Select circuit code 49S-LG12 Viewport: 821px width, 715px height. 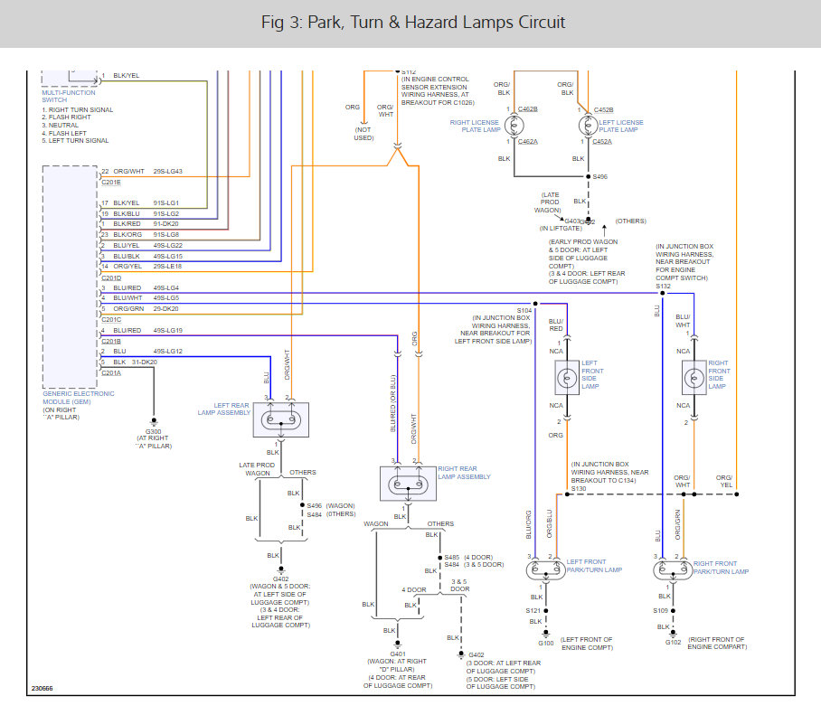[x=167, y=352]
